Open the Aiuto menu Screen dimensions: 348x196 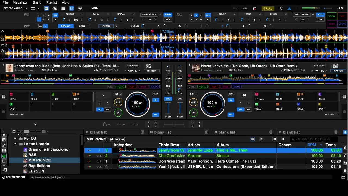coord(66,2)
